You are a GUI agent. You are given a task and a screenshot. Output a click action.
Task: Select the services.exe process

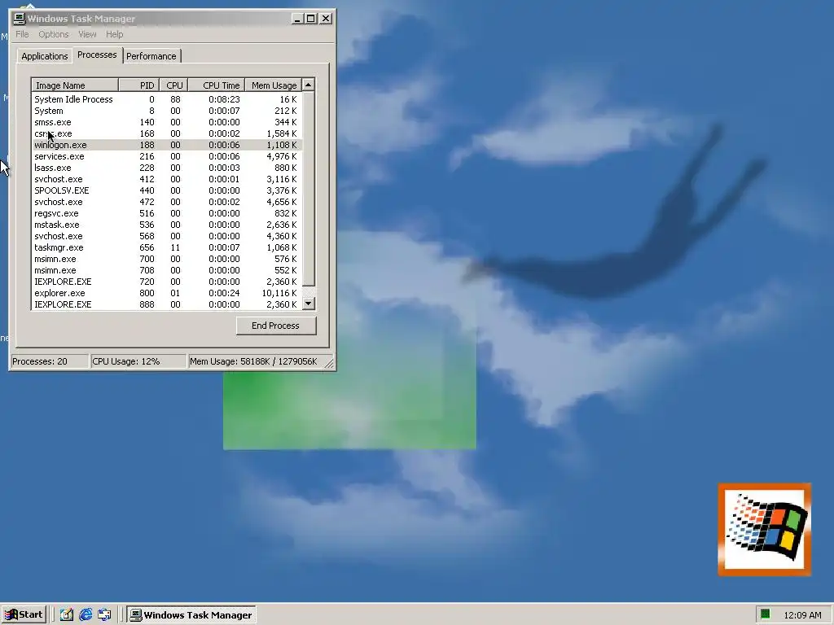[x=166, y=156]
